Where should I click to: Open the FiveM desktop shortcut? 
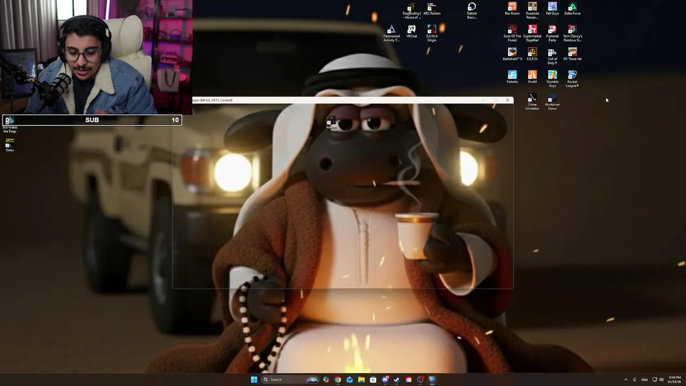coord(532,77)
